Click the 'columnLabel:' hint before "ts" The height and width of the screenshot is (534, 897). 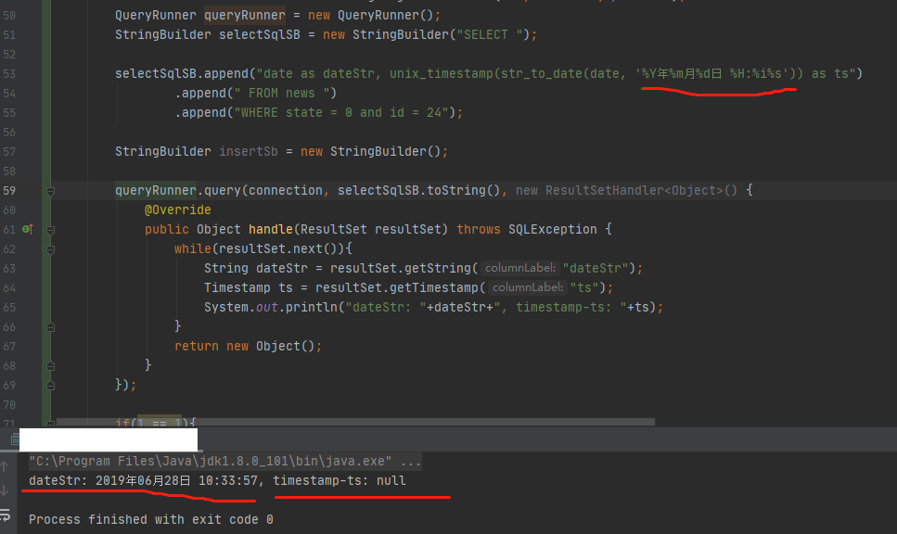coord(528,287)
